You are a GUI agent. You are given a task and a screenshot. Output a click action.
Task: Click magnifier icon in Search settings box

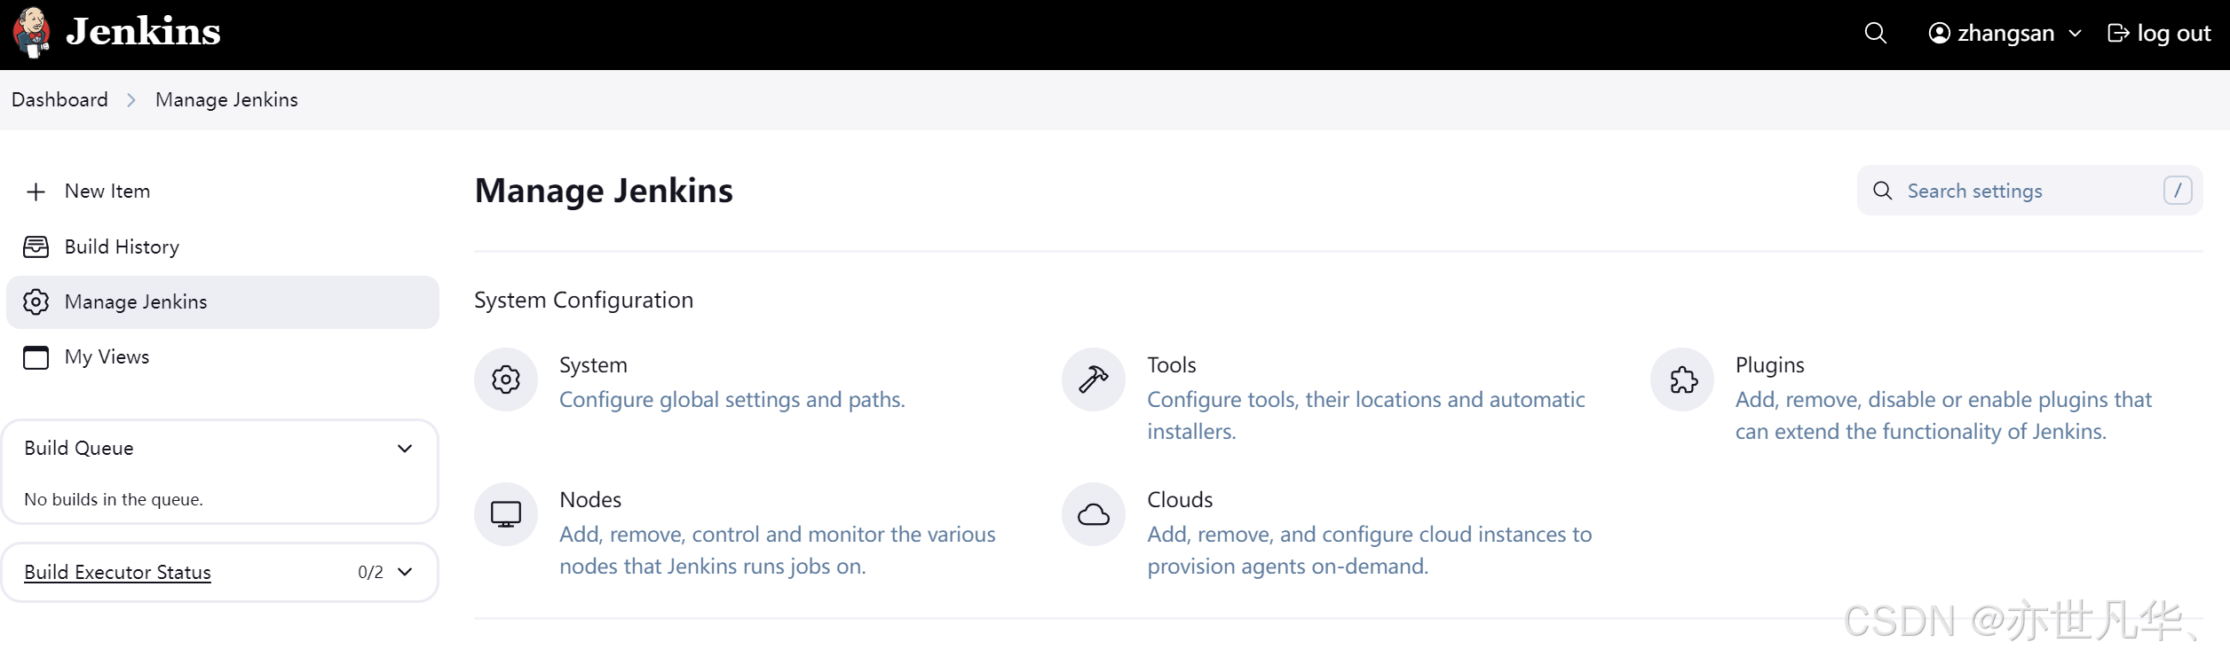1882,191
